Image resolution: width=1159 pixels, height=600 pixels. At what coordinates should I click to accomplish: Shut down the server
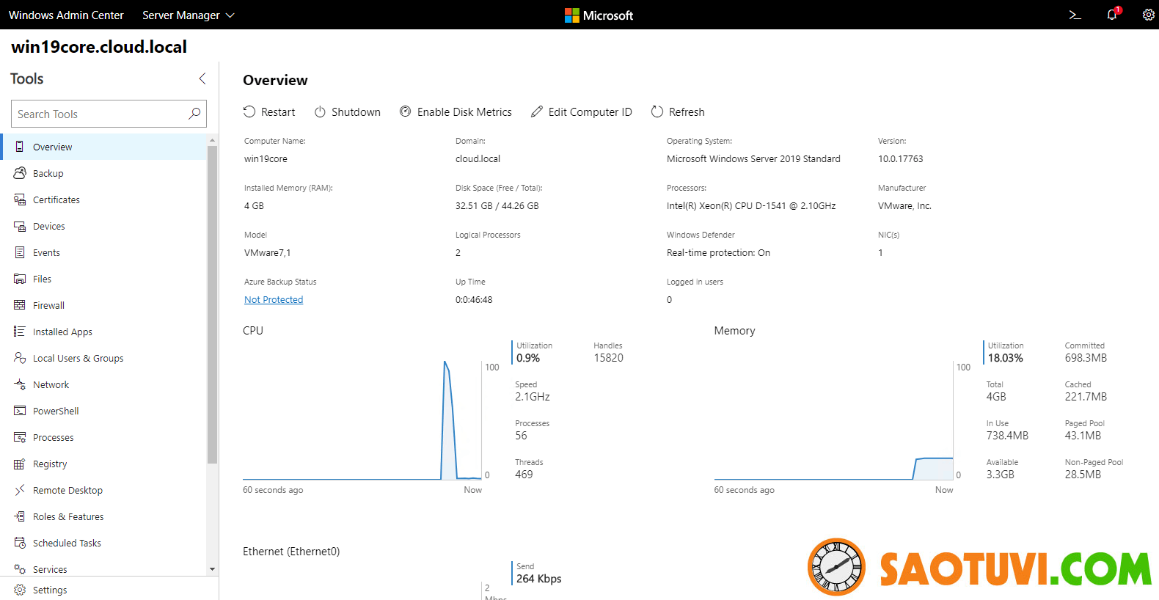coord(348,111)
